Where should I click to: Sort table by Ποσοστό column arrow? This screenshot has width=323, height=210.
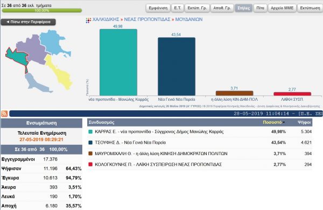tap(284, 122)
